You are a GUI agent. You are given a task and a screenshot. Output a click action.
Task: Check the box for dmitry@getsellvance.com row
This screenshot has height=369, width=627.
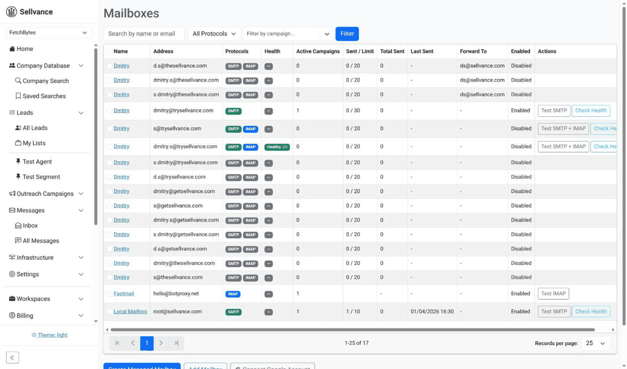[110, 191]
